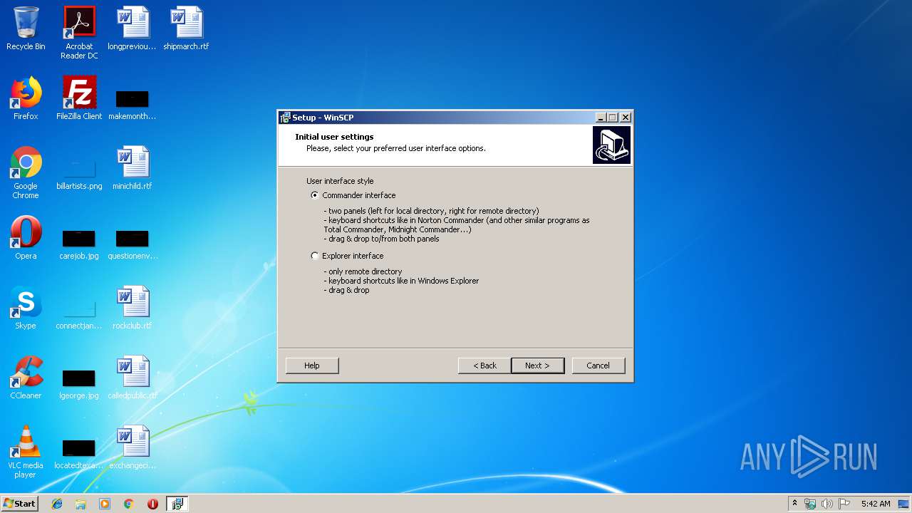This screenshot has width=912, height=513.
Task: Open the Recycle Bin desktop icon
Action: click(26, 28)
